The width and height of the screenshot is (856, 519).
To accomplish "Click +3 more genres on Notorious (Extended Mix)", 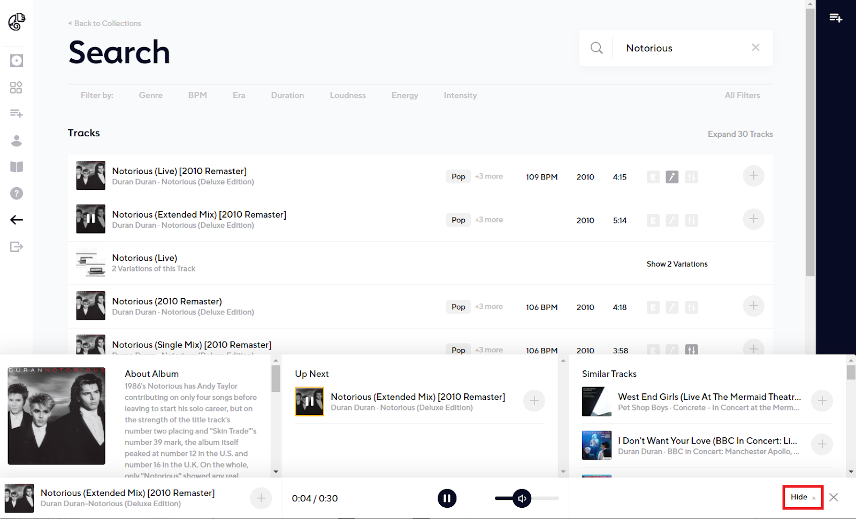I will (488, 220).
